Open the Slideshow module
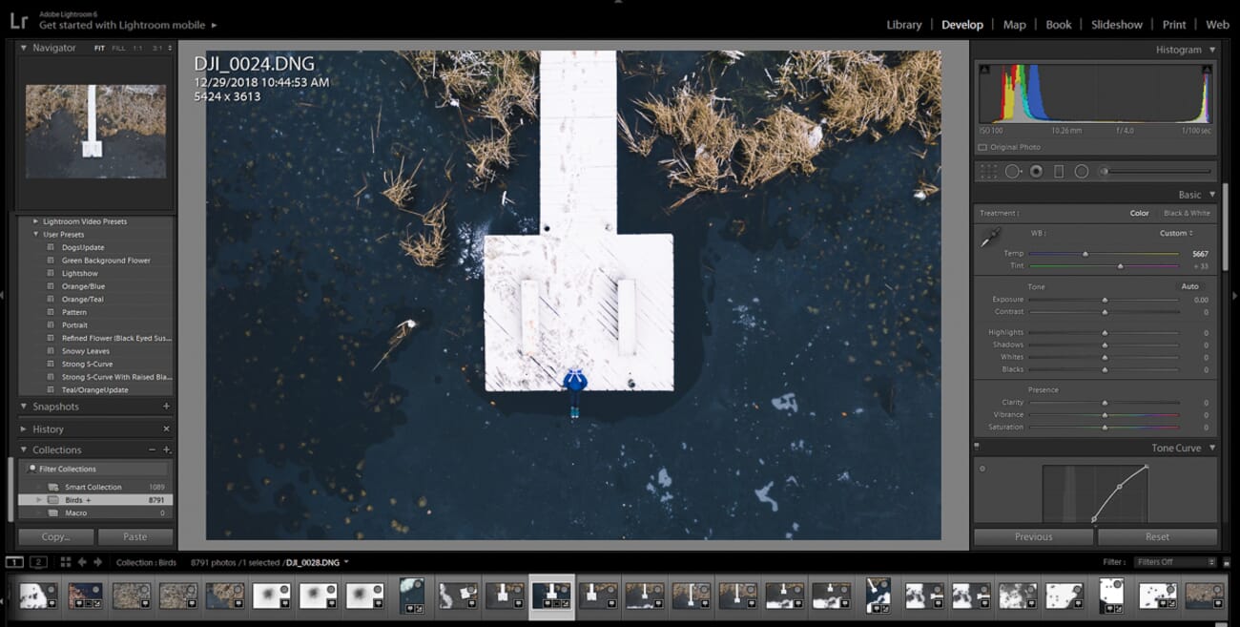 click(x=1116, y=25)
